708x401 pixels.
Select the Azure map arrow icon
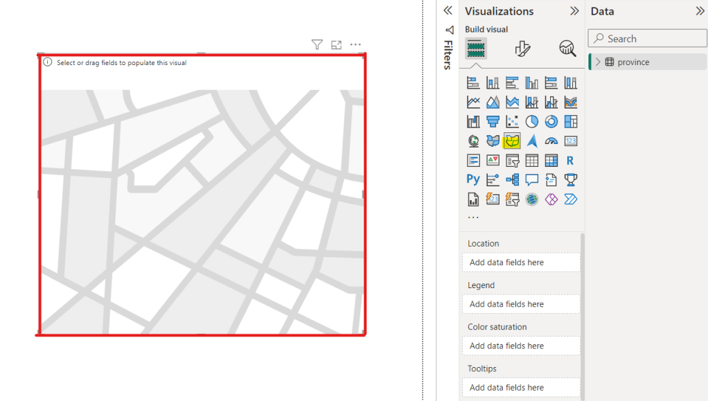pyautogui.click(x=531, y=141)
